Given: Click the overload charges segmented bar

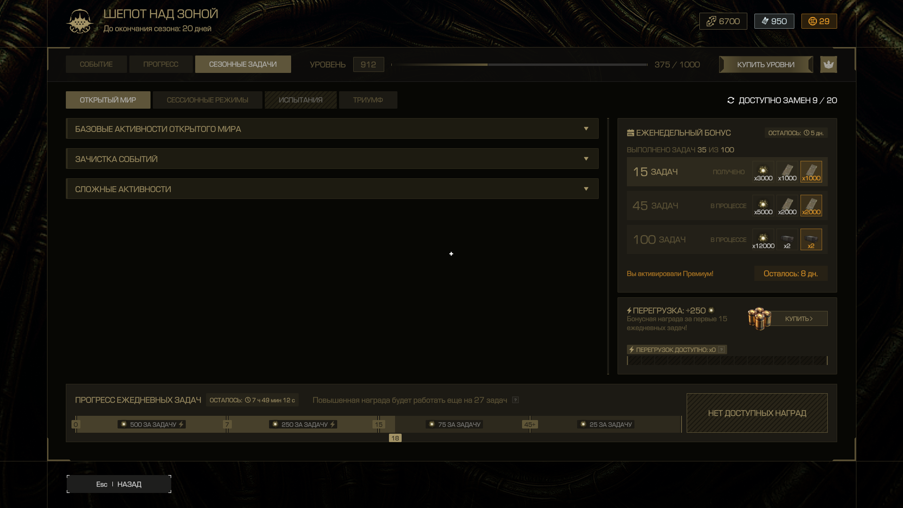Looking at the screenshot, I should 727,360.
